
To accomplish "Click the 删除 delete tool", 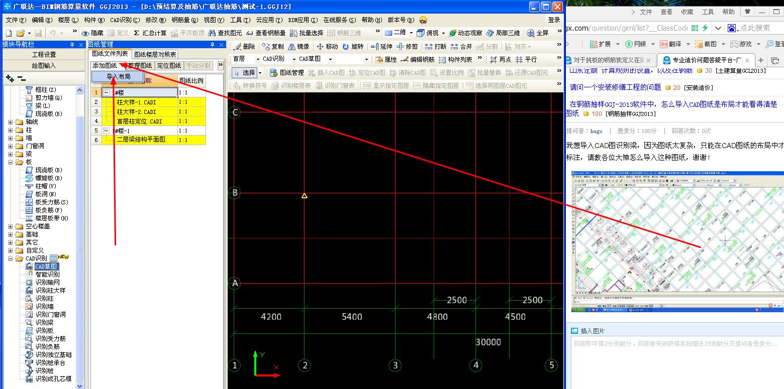I will click(x=244, y=46).
